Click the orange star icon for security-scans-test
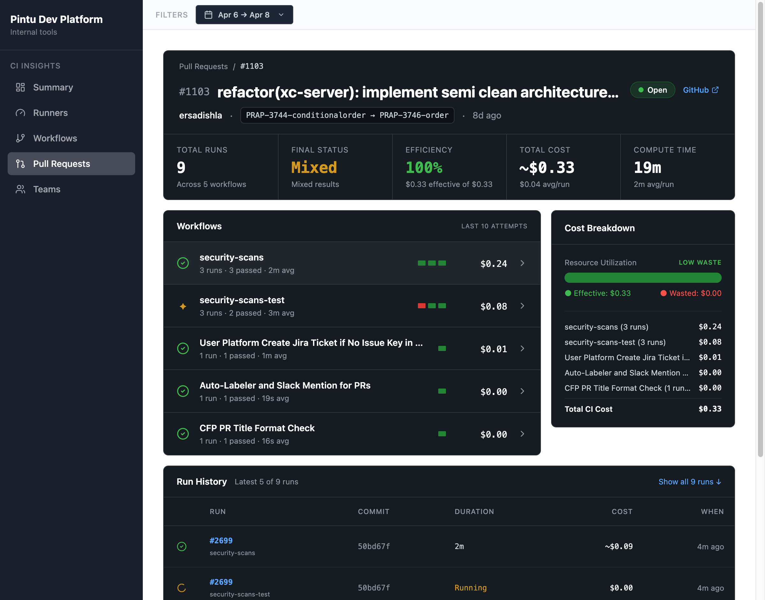Screen dimensions: 765x600 [183, 306]
